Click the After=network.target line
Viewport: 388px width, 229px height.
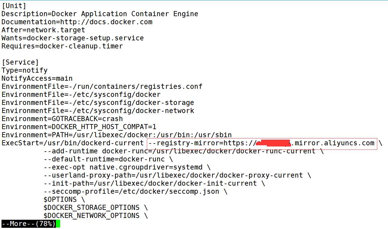coord(43,30)
